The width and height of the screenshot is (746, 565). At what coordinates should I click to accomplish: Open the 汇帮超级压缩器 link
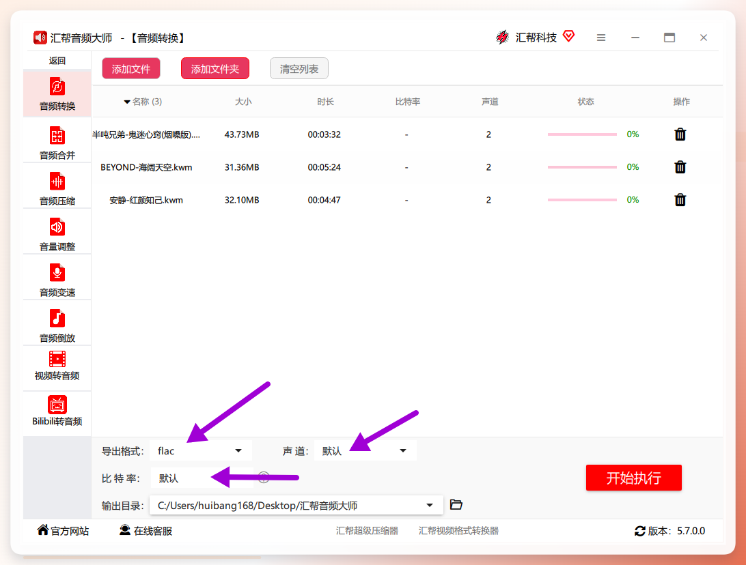tap(367, 531)
